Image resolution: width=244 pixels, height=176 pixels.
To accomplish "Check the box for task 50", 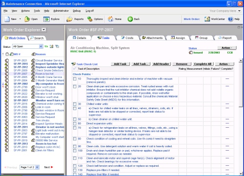I will pyautogui.click(x=75, y=119).
